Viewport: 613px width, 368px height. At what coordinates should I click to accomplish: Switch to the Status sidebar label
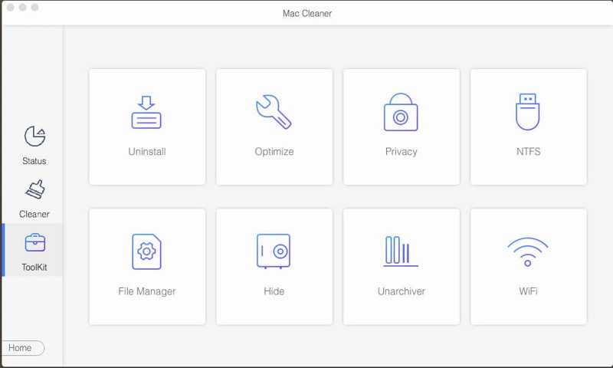34,161
